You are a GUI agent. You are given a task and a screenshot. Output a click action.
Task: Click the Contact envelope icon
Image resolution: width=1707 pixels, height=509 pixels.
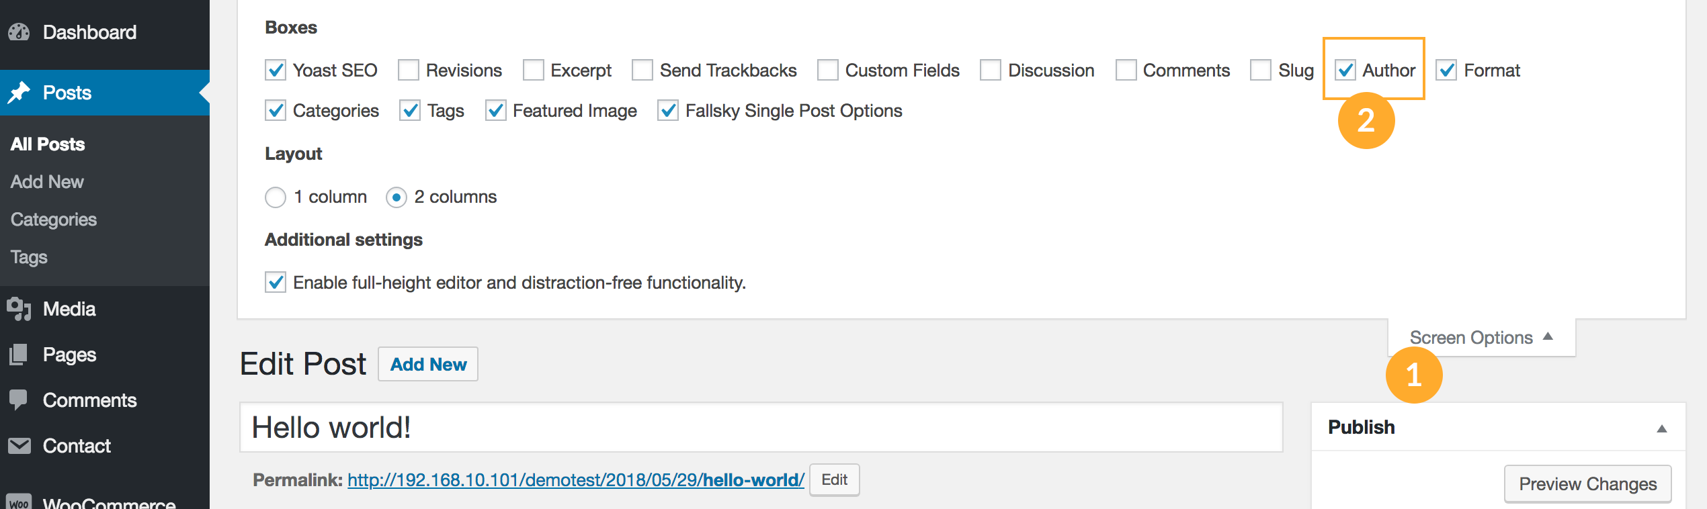coord(19,446)
